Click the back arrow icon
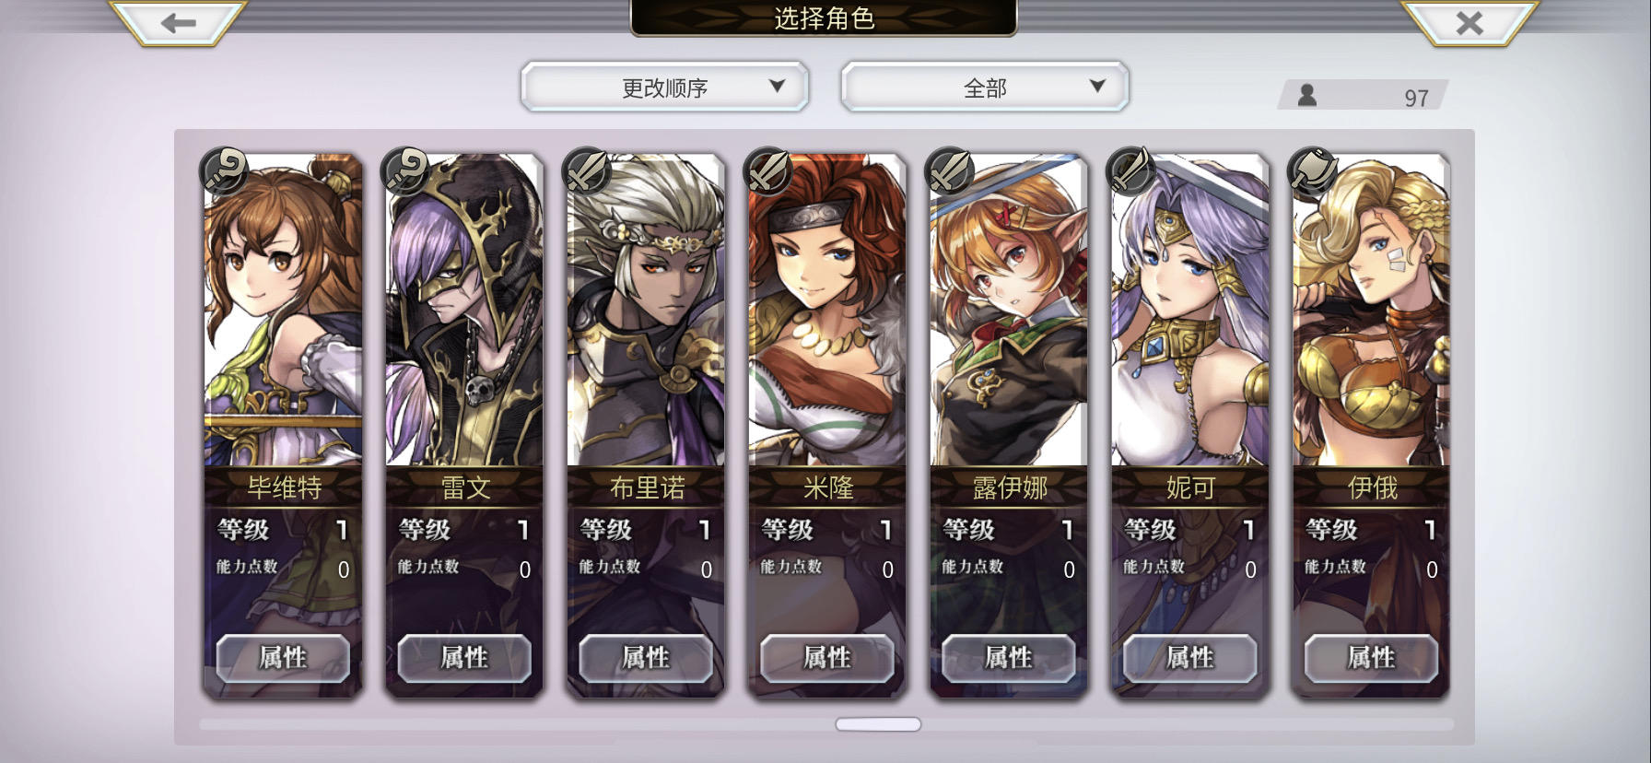This screenshot has height=763, width=1651. (x=178, y=23)
